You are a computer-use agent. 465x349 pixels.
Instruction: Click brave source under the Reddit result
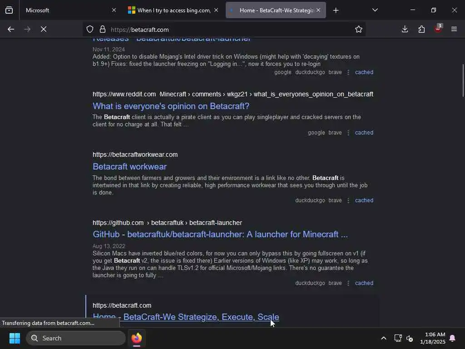coord(335,133)
